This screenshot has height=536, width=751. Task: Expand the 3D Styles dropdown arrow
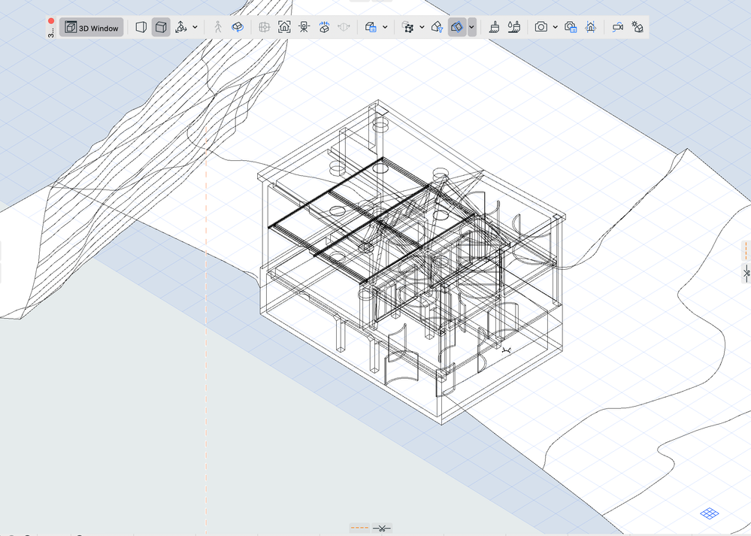tap(385, 27)
